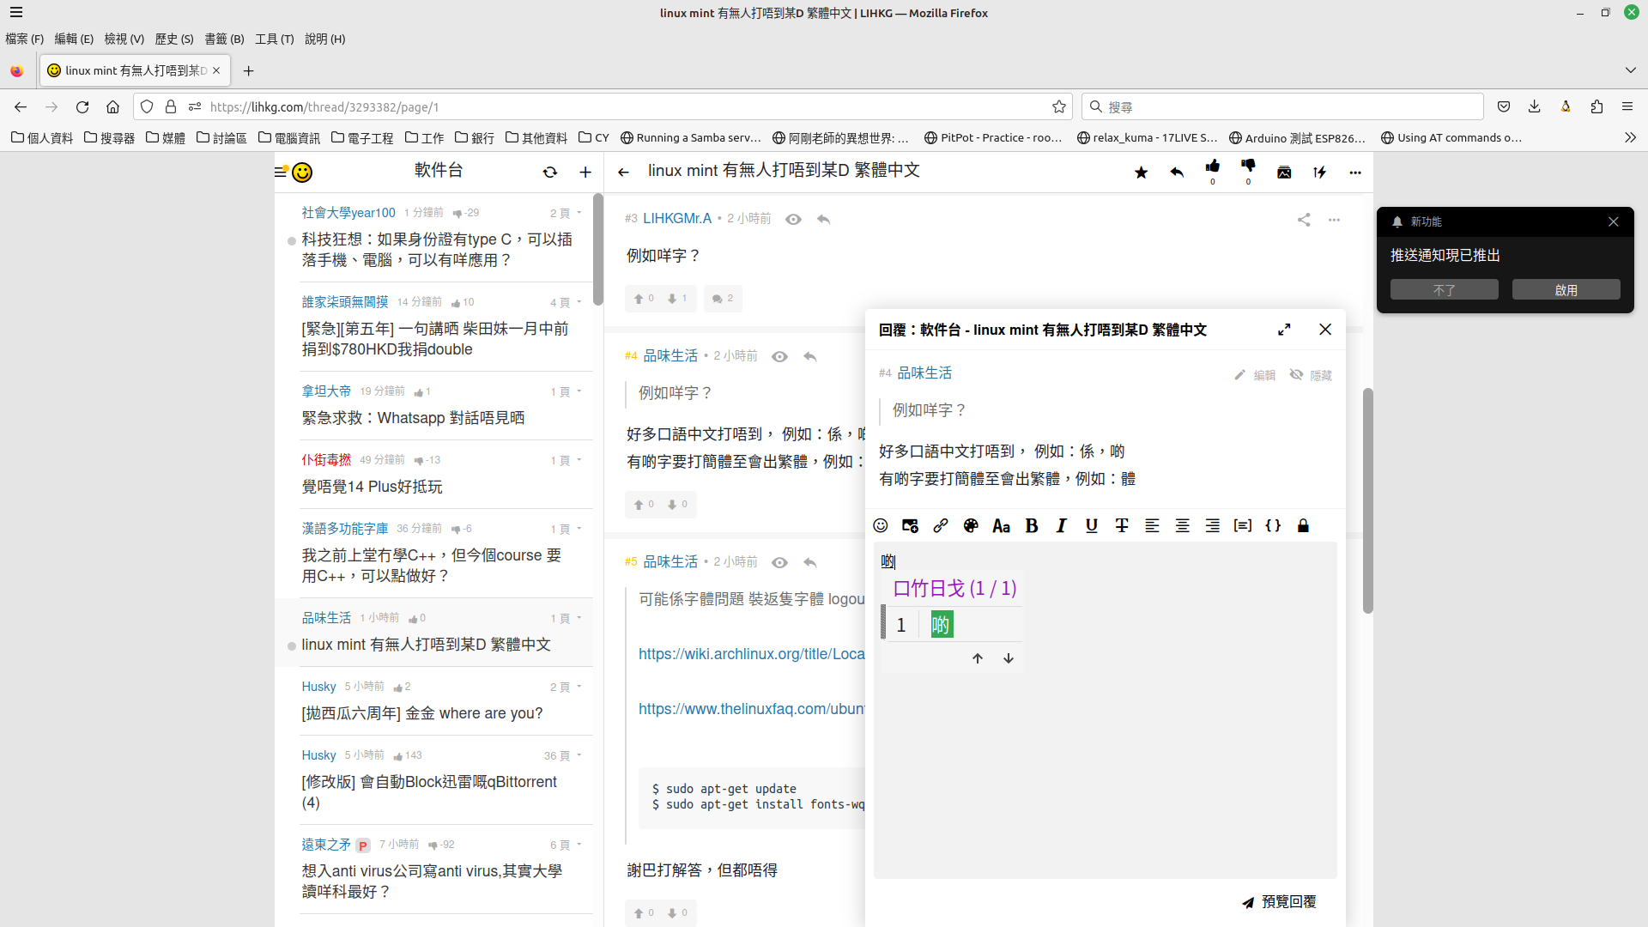Image resolution: width=1648 pixels, height=927 pixels.
Task: Change font size with Aa icon
Action: coord(1001,525)
